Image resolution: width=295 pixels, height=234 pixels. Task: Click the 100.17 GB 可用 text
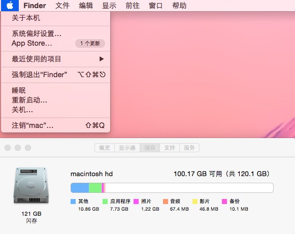pos(198,174)
